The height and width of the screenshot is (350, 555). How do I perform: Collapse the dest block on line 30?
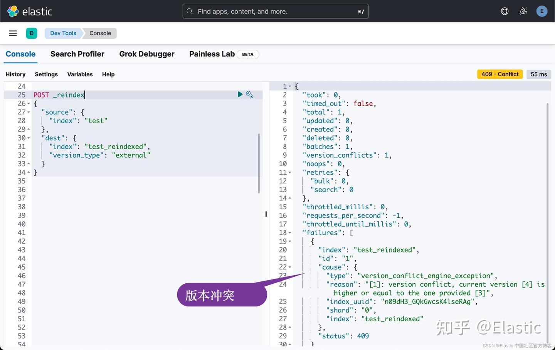pyautogui.click(x=29, y=138)
